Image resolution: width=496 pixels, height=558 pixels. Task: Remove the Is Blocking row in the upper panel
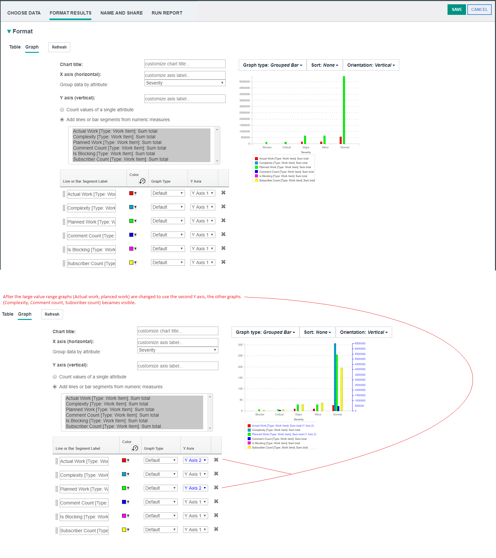223,248
